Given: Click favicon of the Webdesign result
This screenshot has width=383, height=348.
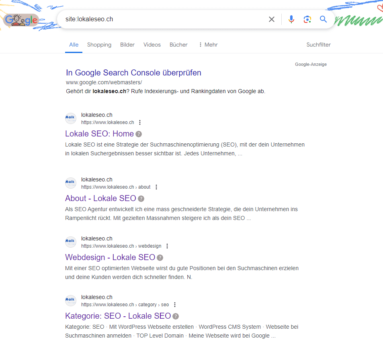Looking at the screenshot, I should pyautogui.click(x=71, y=242).
